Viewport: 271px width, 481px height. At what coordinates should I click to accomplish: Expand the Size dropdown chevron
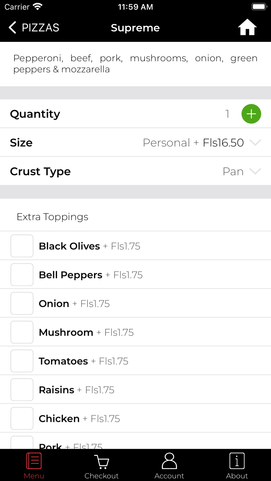pyautogui.click(x=255, y=143)
